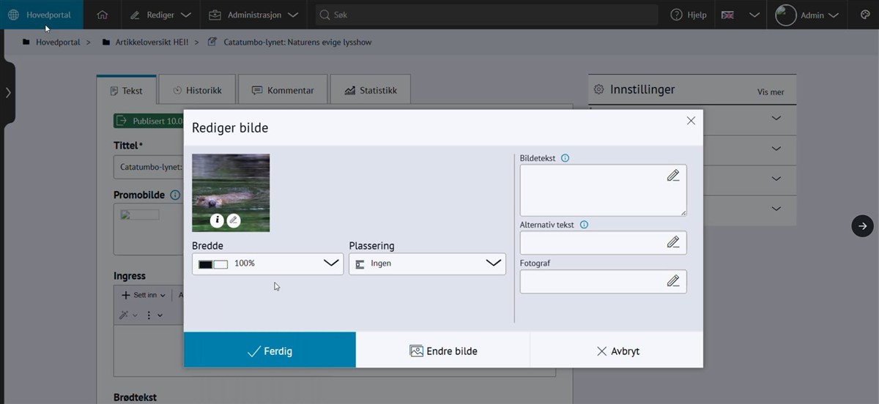Open the theme palette icon
The height and width of the screenshot is (404, 879).
(864, 15)
